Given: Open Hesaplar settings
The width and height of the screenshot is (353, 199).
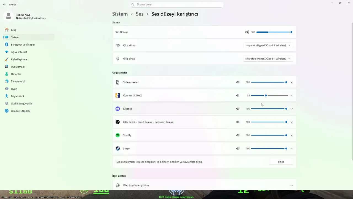Looking at the screenshot, I should [29, 74].
